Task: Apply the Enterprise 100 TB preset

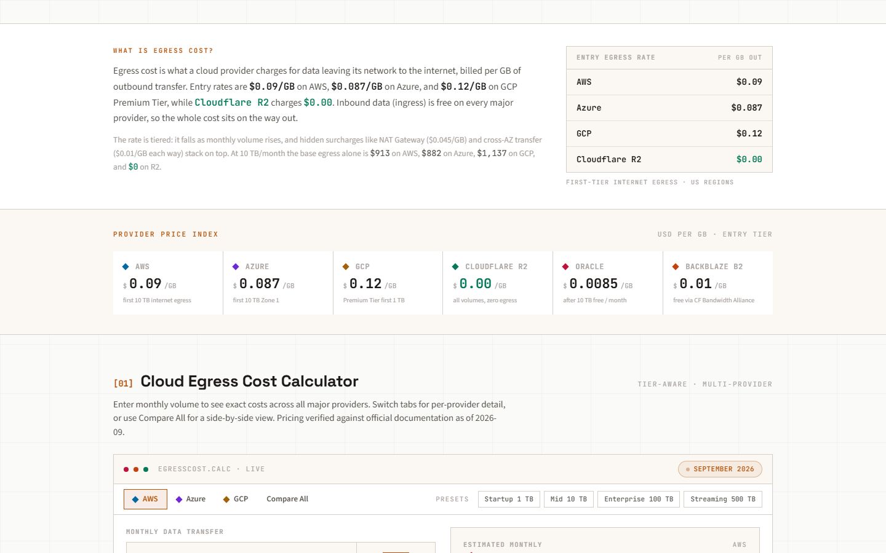Action: tap(639, 499)
